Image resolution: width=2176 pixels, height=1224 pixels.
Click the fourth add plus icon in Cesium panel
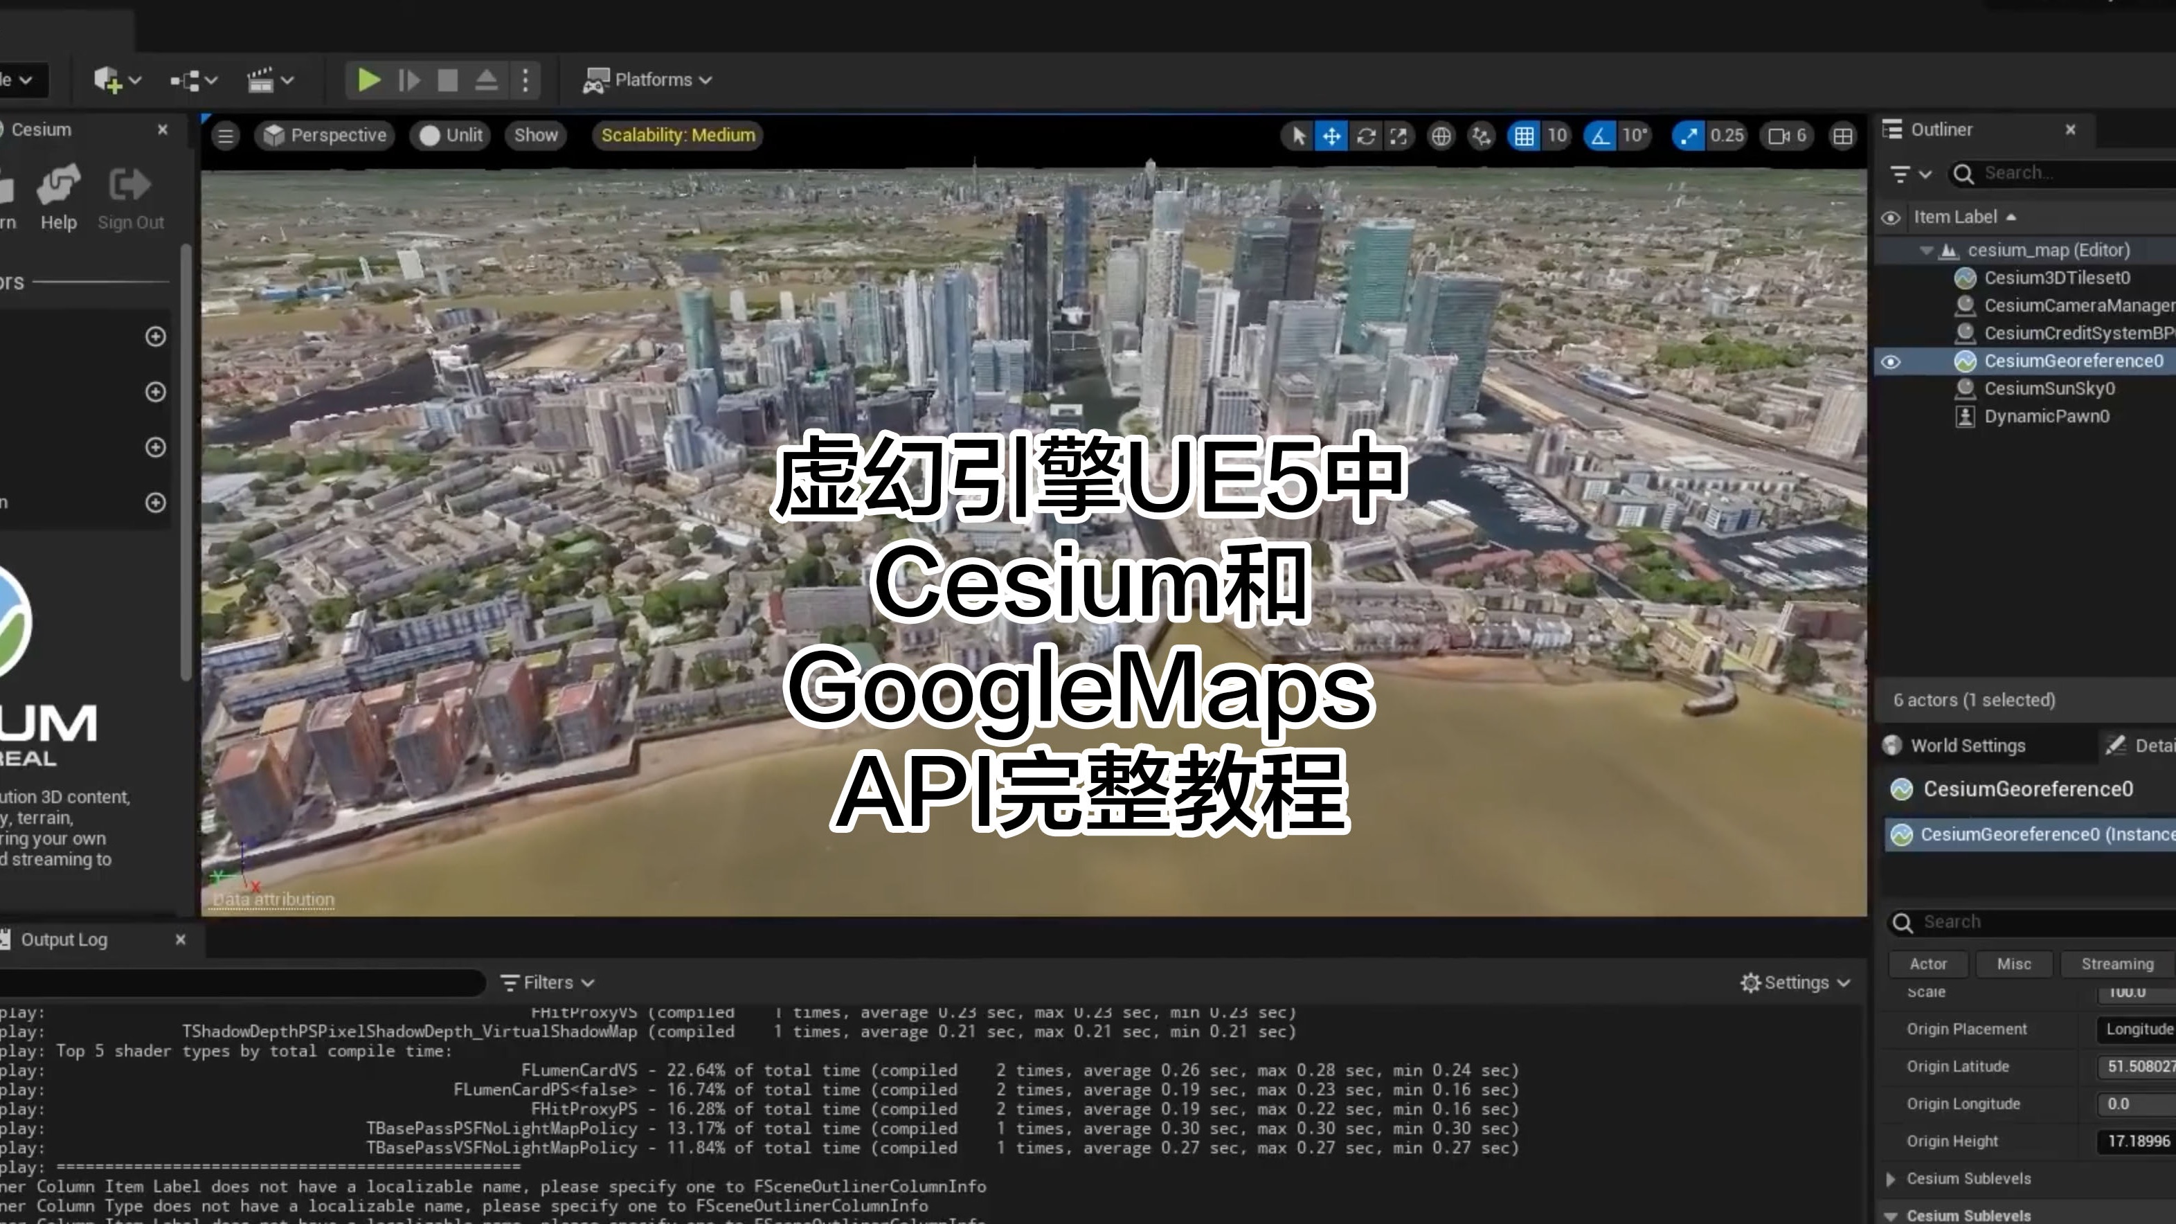click(x=155, y=503)
